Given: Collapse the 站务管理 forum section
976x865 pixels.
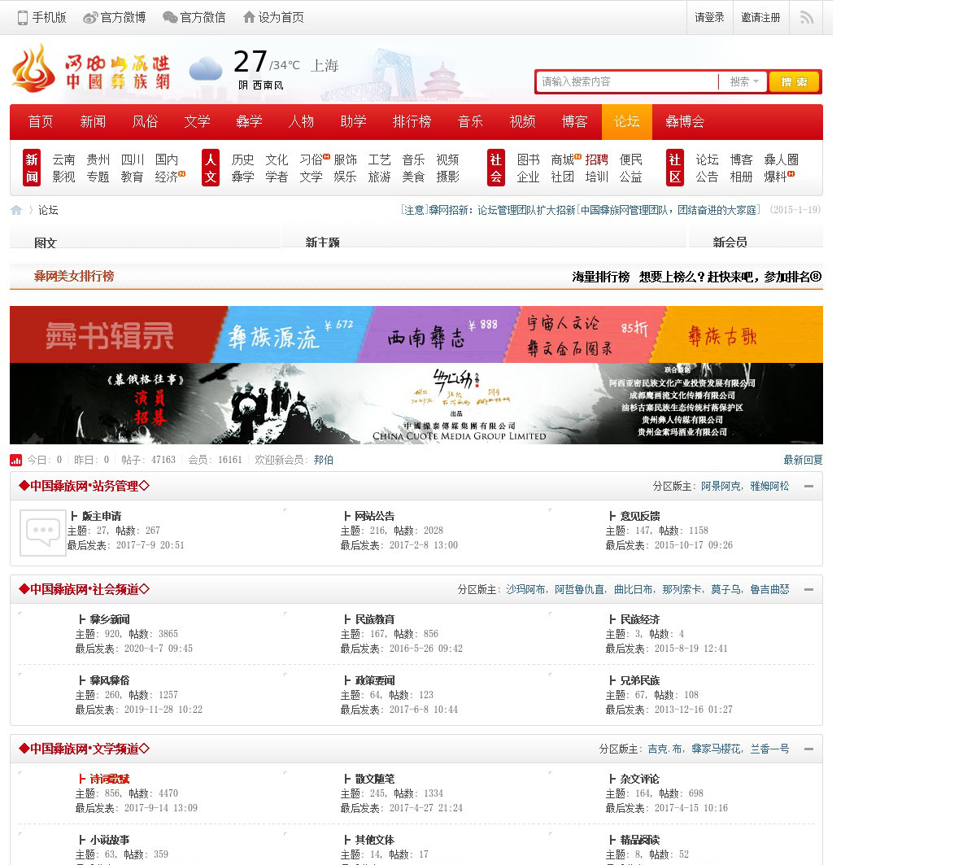Looking at the screenshot, I should (x=808, y=486).
